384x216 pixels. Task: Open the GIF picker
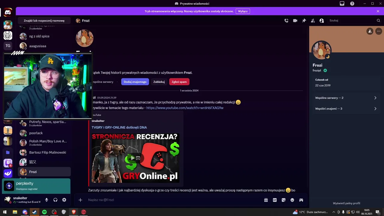[274, 200]
